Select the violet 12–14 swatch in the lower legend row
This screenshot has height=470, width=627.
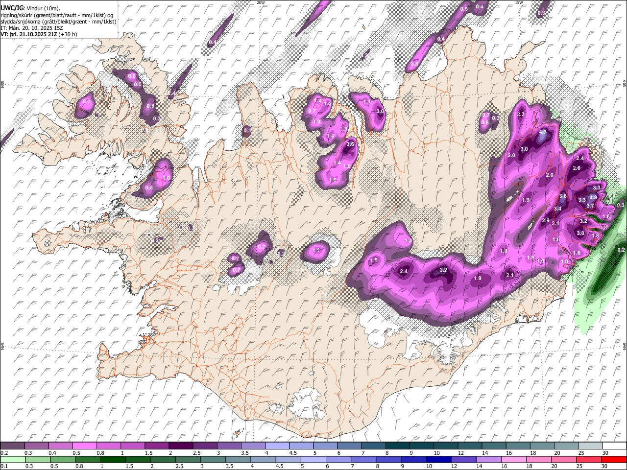coord(463,459)
